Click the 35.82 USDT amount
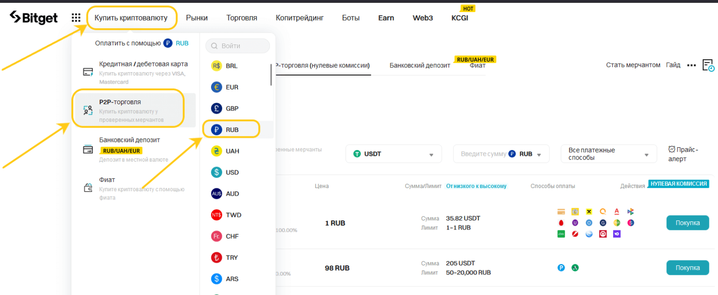Screen dimensions: 718x295 tap(463, 219)
